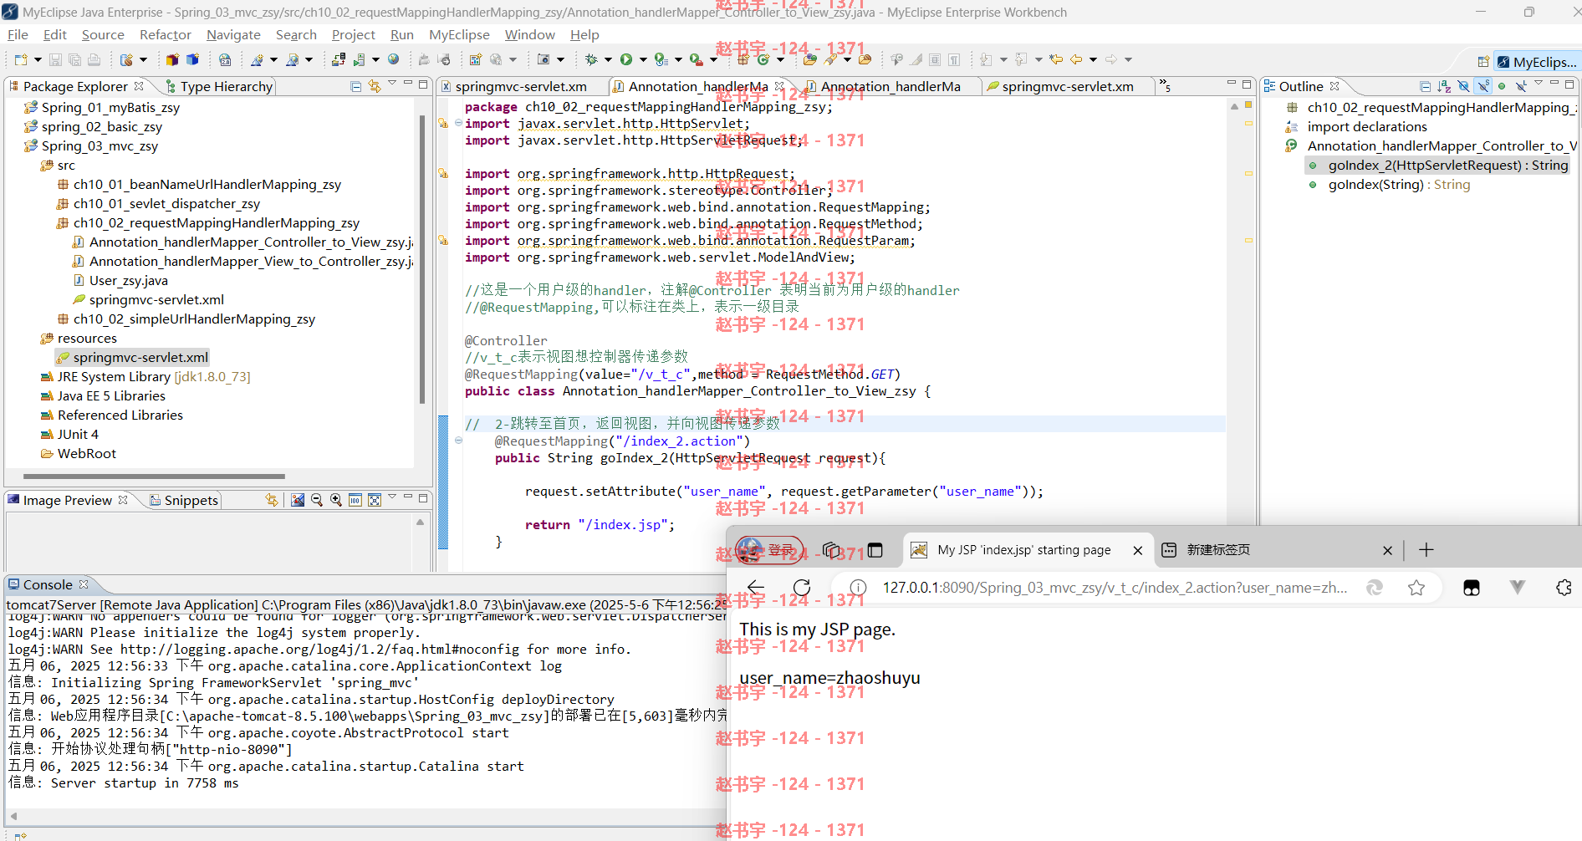1582x841 pixels.
Task: Open the browser tab actions icon
Action: point(875,550)
